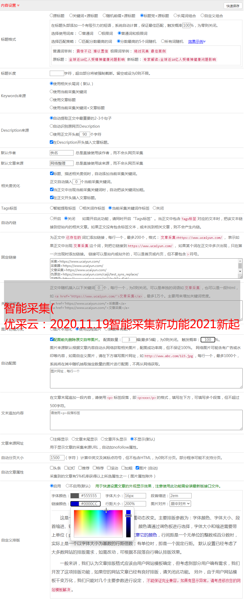Select 智能提取标签 for Tags
Image resolution: width=244 pixels, height=602 pixels.
pyautogui.click(x=52, y=208)
